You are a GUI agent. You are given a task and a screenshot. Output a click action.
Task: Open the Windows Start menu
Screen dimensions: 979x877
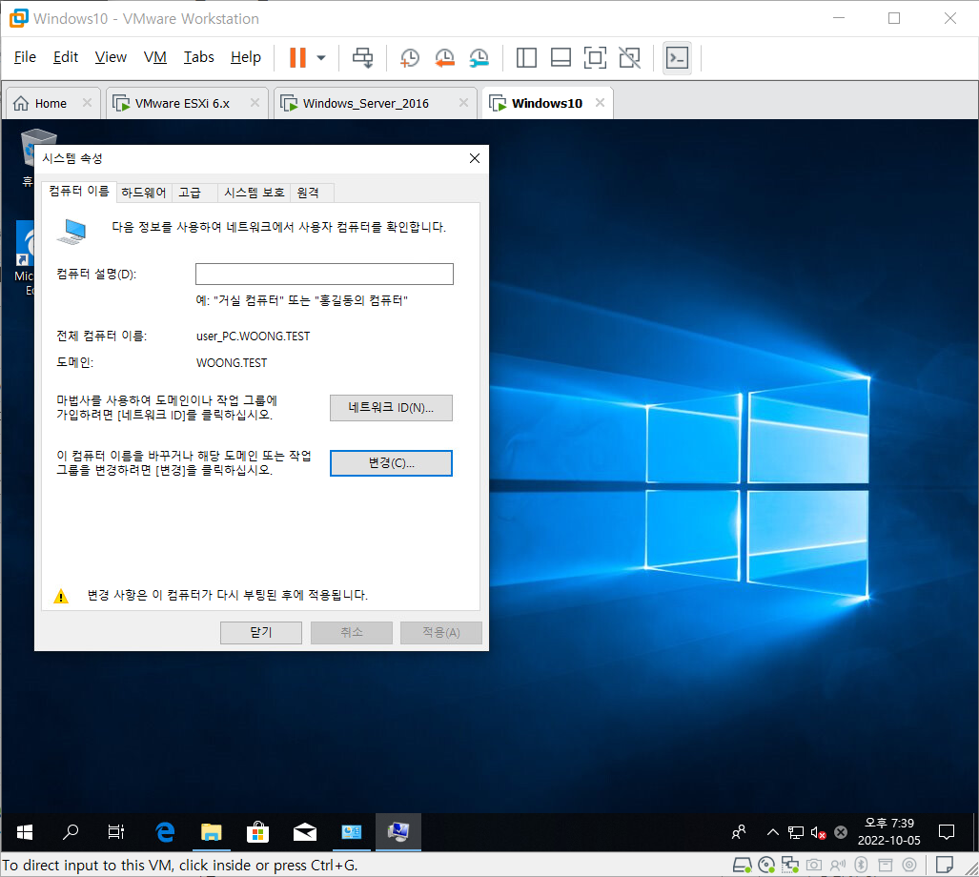pos(25,831)
